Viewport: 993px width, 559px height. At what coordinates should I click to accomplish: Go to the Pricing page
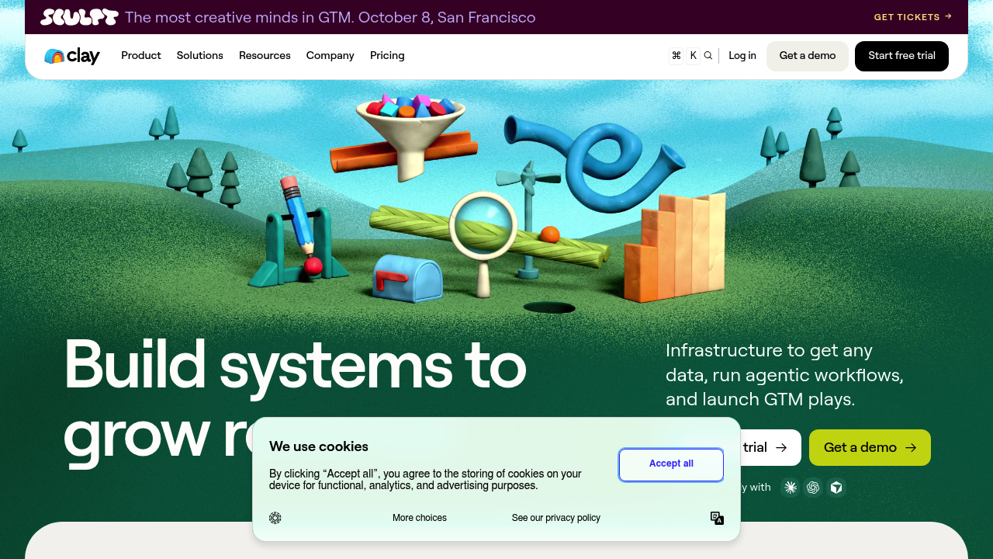point(387,56)
